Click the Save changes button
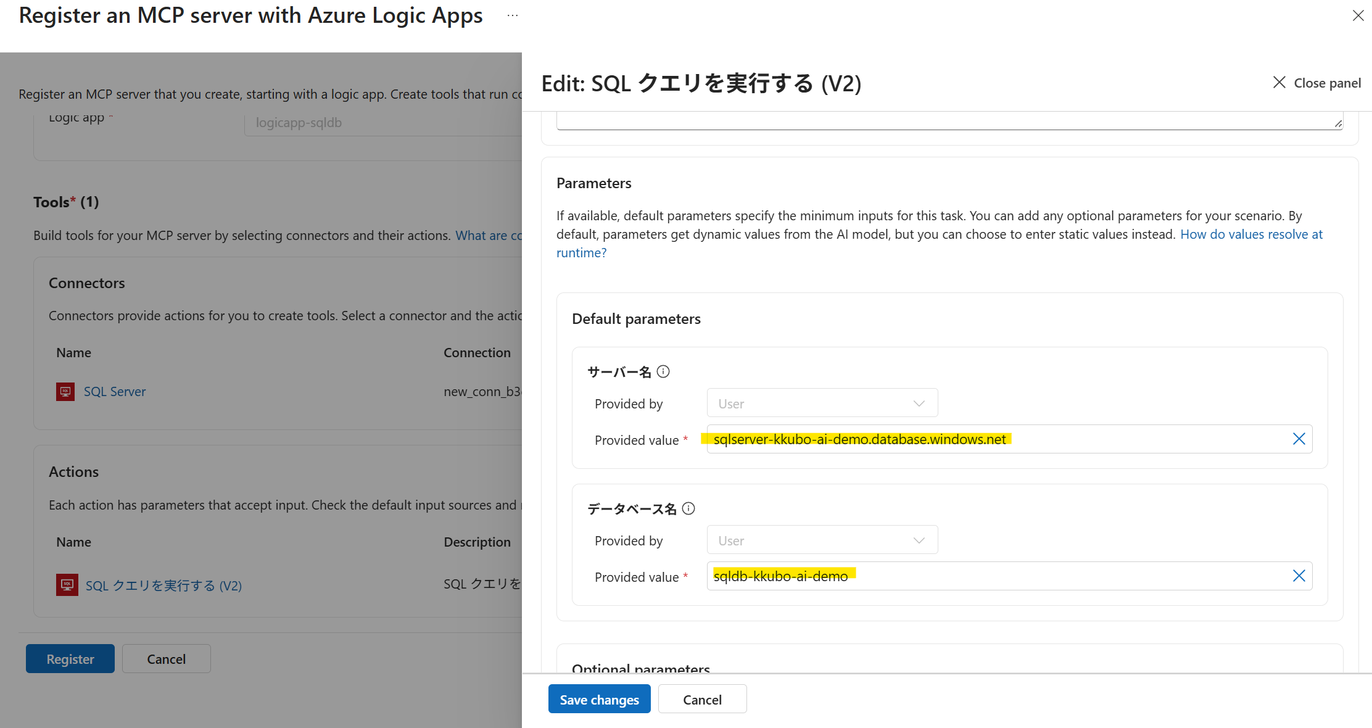Viewport: 1372px width, 728px height. (599, 700)
